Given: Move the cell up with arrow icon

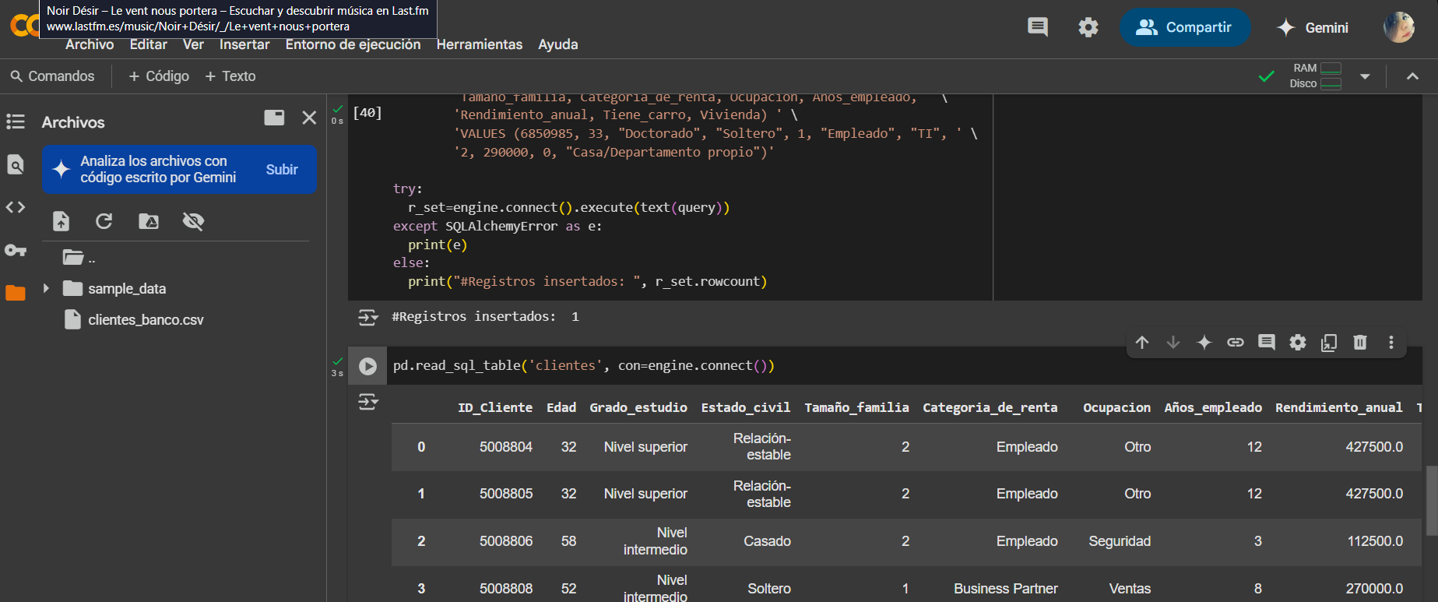Looking at the screenshot, I should (x=1142, y=343).
